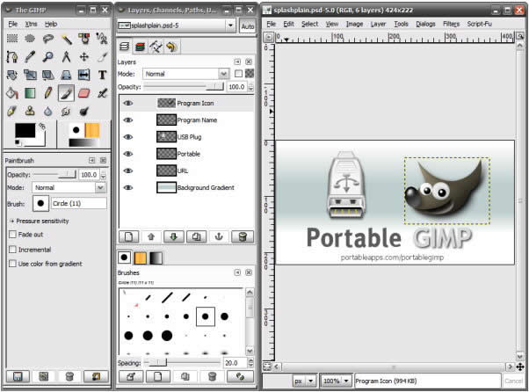Click the Circle (11) brush preview button
Screen dimensions: 529x392
[40, 203]
